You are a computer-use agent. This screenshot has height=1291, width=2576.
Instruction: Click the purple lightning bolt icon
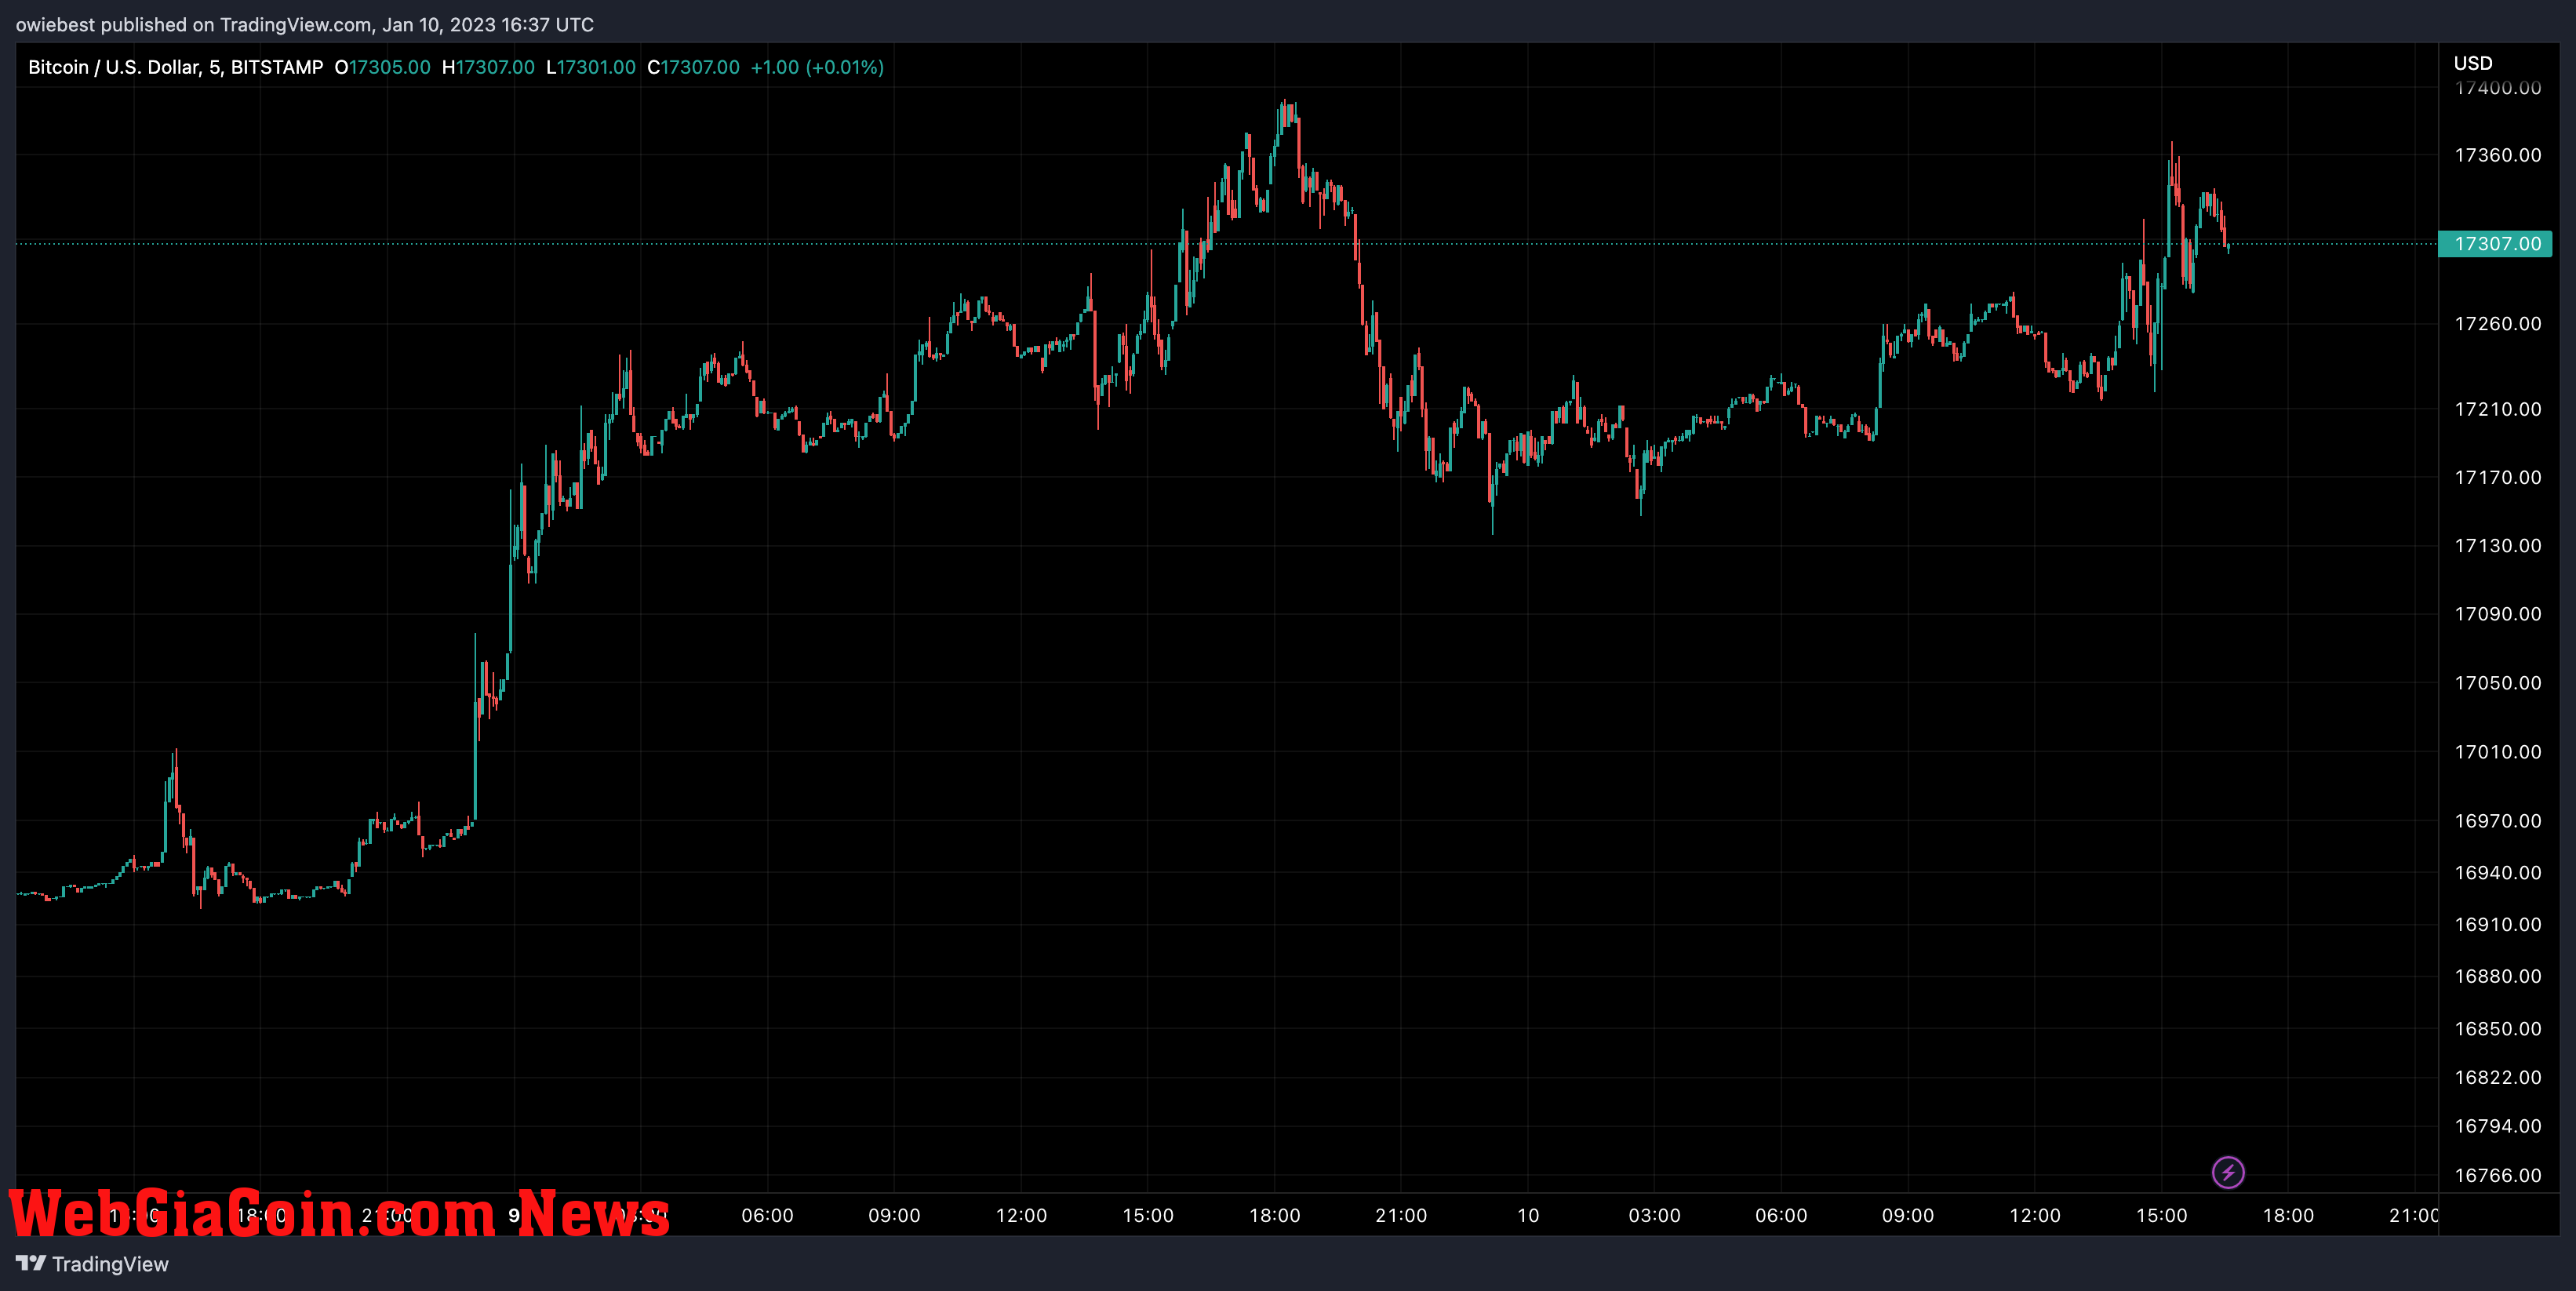point(2228,1172)
